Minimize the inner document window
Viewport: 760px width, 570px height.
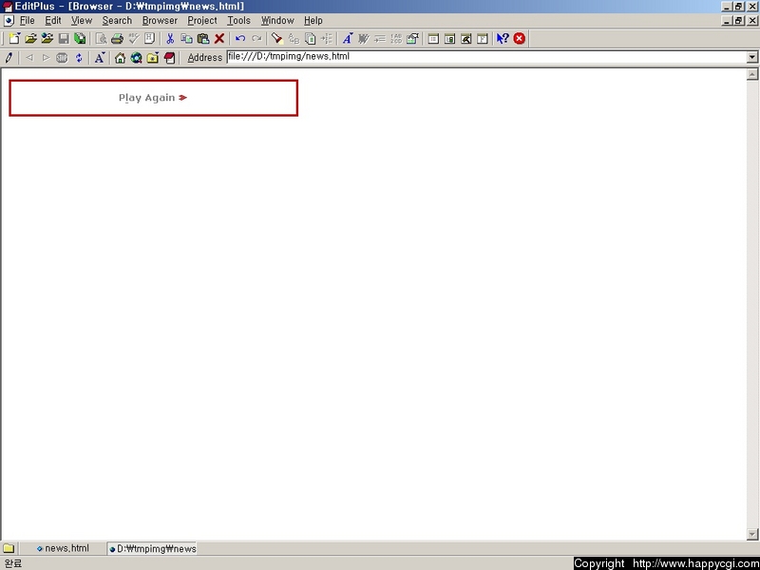point(727,20)
